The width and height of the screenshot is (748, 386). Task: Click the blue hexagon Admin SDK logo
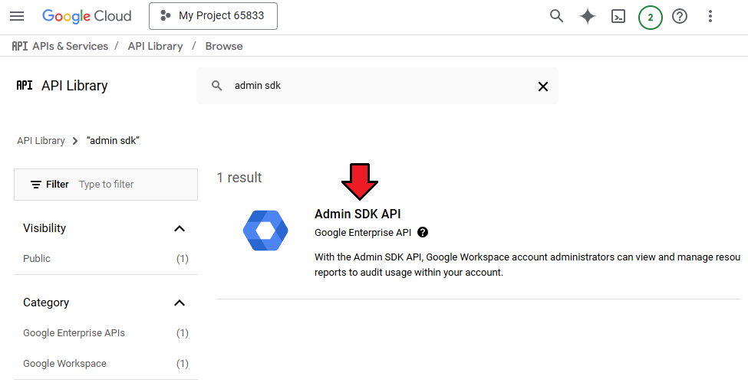point(265,231)
